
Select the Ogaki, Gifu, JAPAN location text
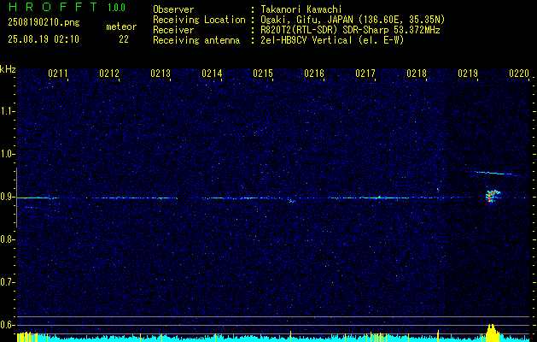pyautogui.click(x=353, y=20)
